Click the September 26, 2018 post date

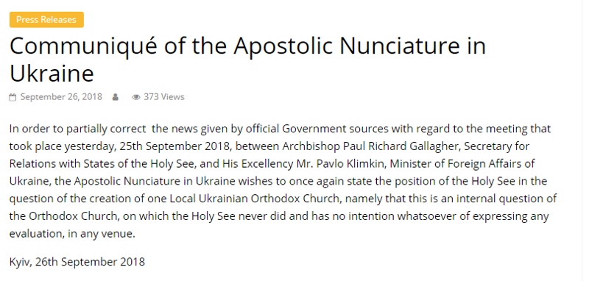pyautogui.click(x=61, y=97)
